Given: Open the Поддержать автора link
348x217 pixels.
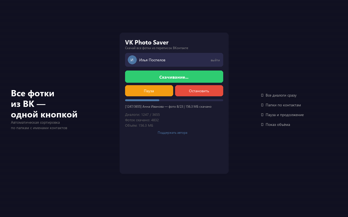Looking at the screenshot, I should click(x=172, y=133).
